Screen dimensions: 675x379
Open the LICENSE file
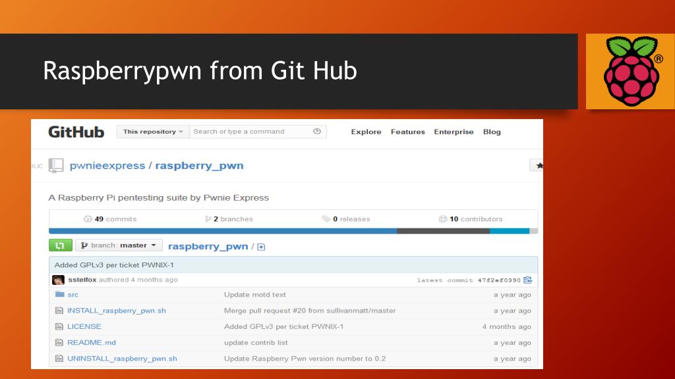coord(84,326)
